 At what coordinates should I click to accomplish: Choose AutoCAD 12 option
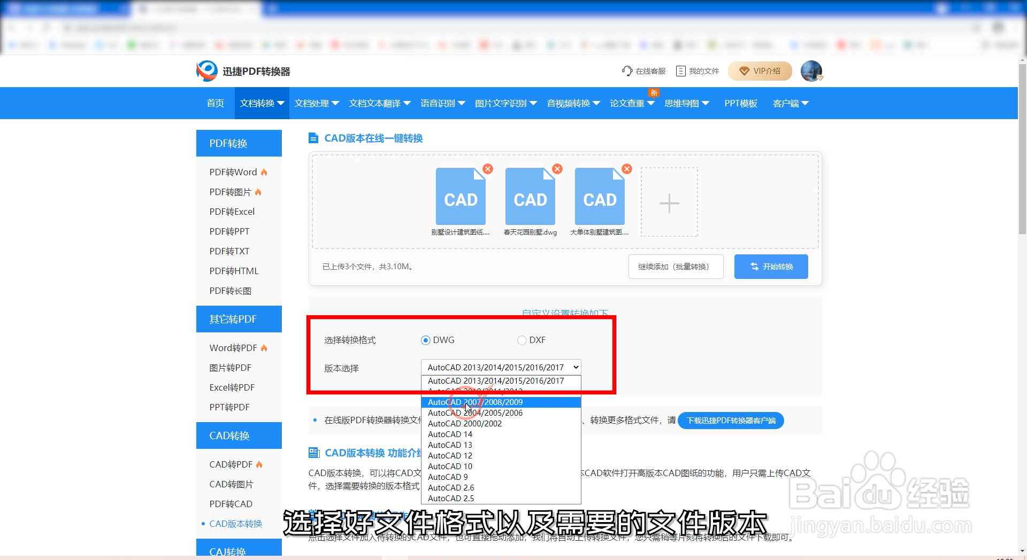click(x=501, y=456)
